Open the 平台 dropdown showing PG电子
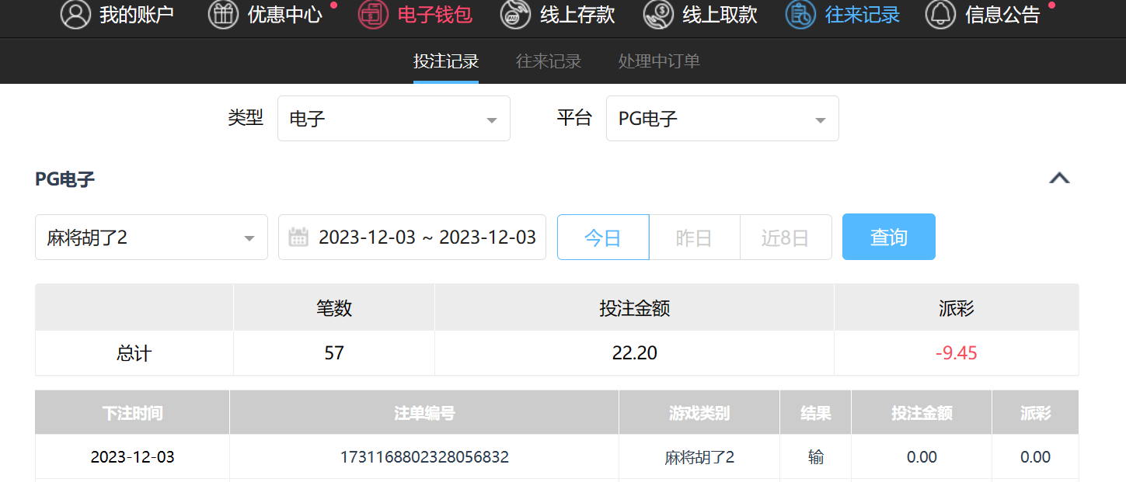Screen dimensions: 1126x482 (722, 119)
